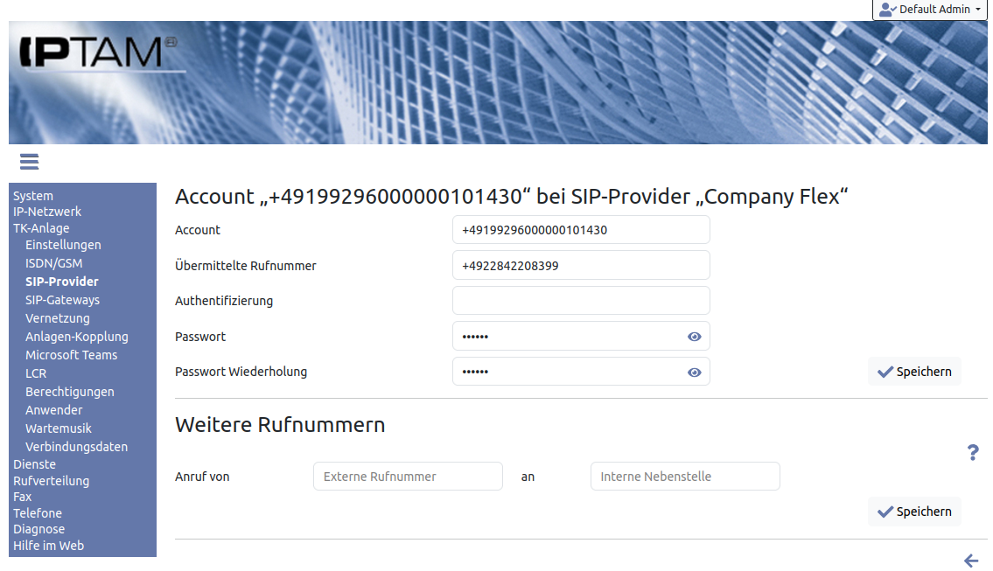Go to Verbindungsdaten page

tap(76, 447)
